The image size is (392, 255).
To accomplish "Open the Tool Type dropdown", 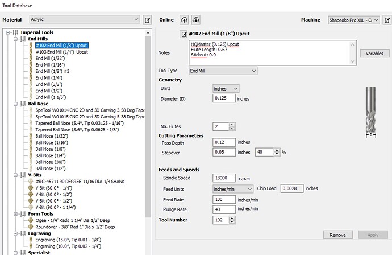I will pos(223,71).
